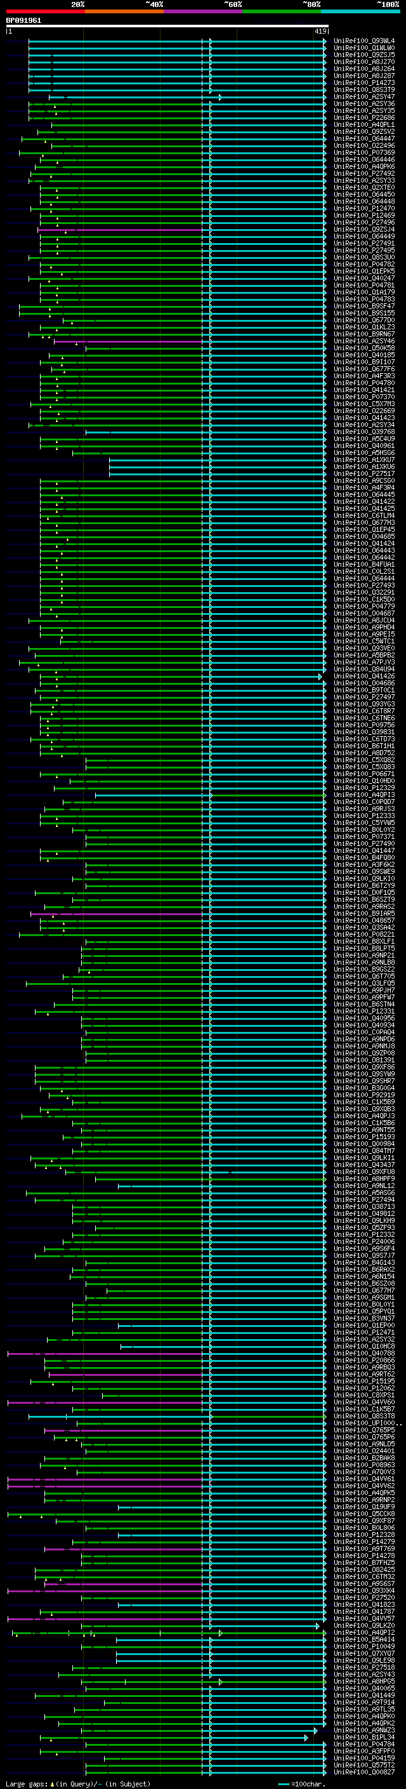This screenshot has width=406, height=1789.
Task: Click the white query sequence bar
Action: 167,25
